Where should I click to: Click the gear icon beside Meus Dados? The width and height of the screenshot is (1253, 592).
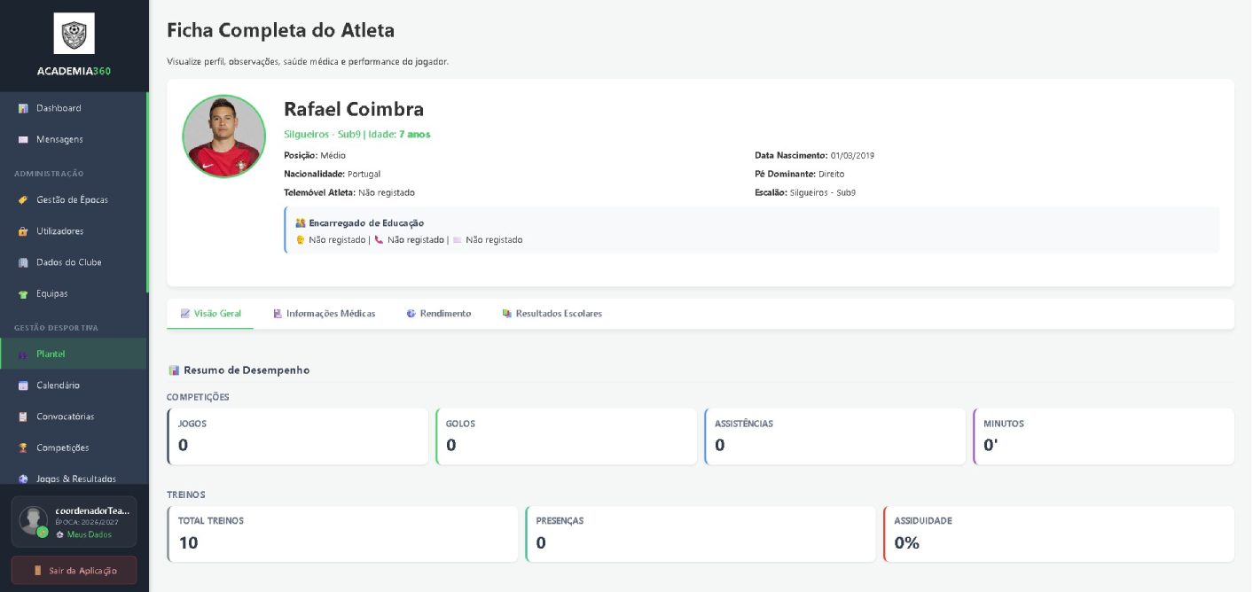59,534
